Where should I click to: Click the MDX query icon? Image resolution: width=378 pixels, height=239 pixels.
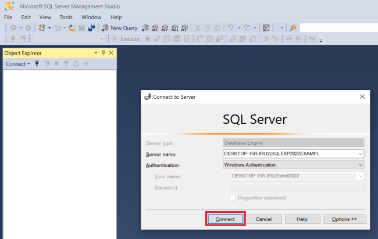(155, 28)
